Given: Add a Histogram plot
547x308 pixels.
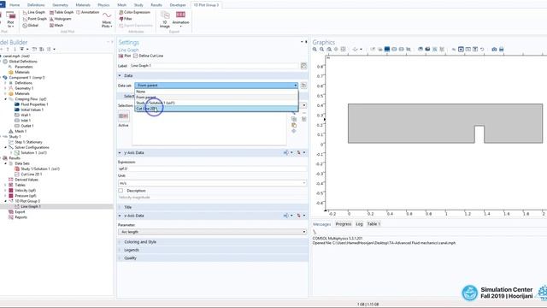Looking at the screenshot, I should 61,19.
